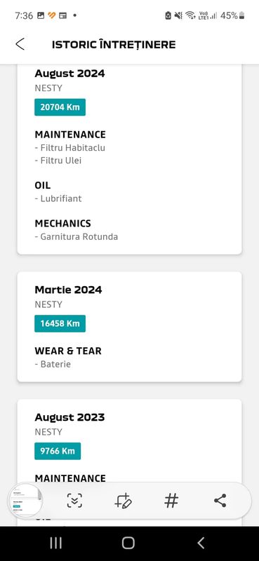The width and height of the screenshot is (259, 561).
Task: Open the screenshot preview thumbnail
Action: click(25, 501)
